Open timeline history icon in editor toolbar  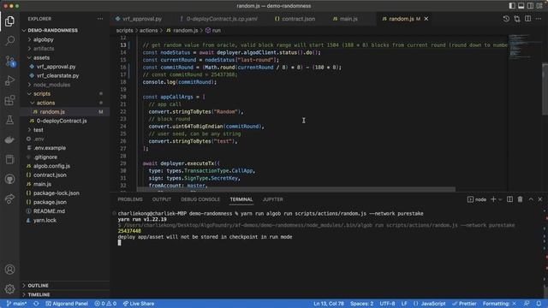point(506,19)
